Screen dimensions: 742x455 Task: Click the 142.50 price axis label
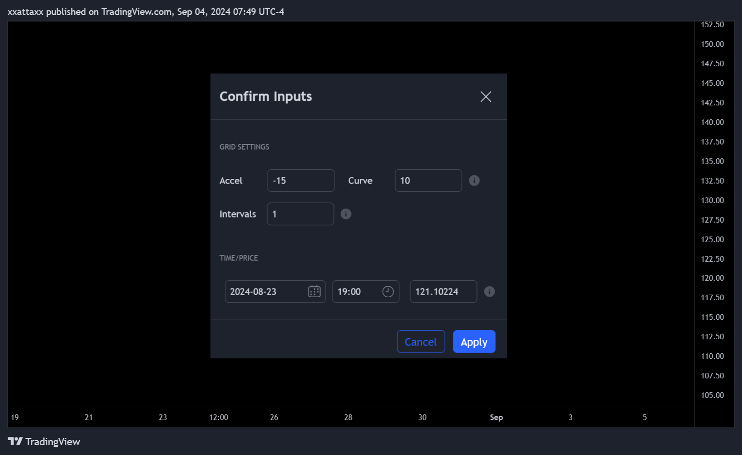[x=712, y=103]
